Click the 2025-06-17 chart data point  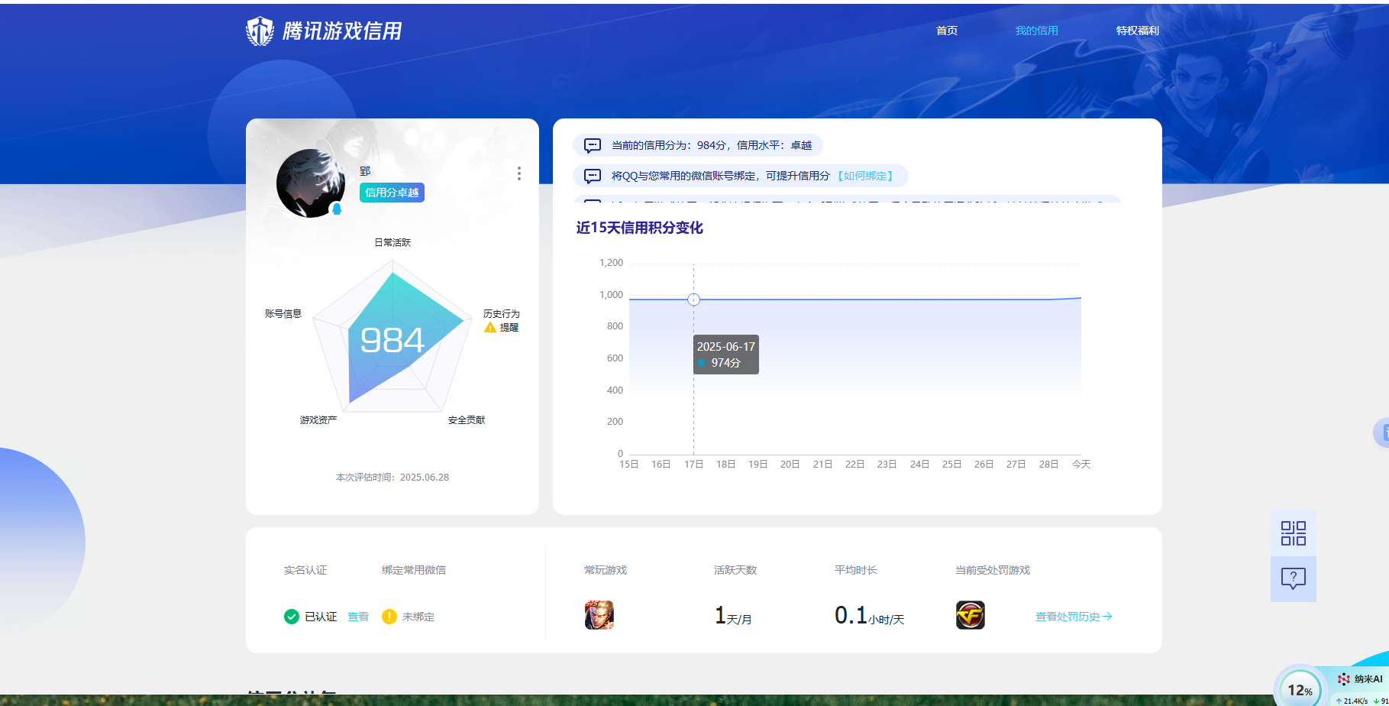tap(693, 300)
